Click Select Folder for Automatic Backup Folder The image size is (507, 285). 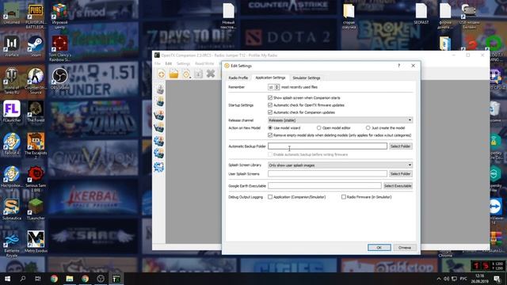pyautogui.click(x=400, y=146)
